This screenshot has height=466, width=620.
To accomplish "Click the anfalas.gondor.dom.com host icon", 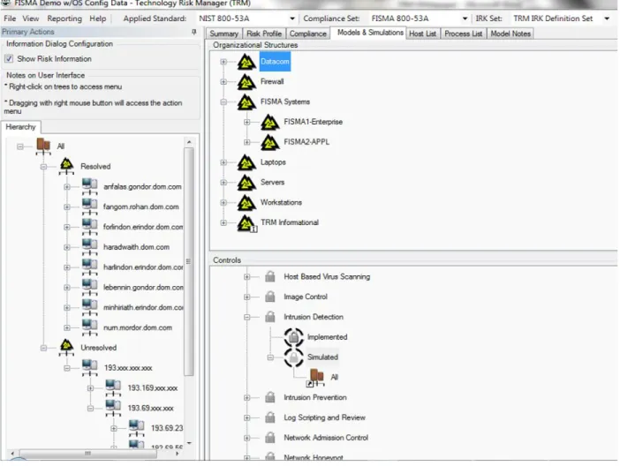I will click(x=90, y=186).
